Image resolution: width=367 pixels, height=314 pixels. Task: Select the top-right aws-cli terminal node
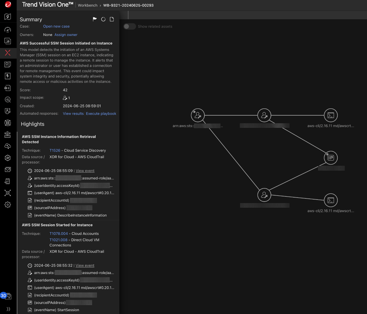[330, 115]
